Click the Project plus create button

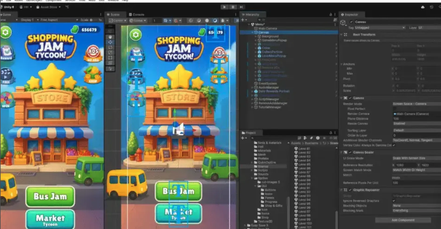[x=244, y=138]
